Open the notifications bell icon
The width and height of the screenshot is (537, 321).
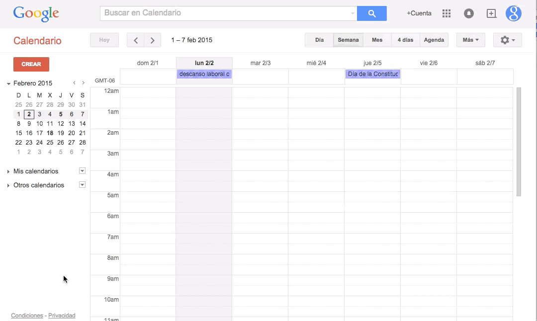click(x=469, y=13)
